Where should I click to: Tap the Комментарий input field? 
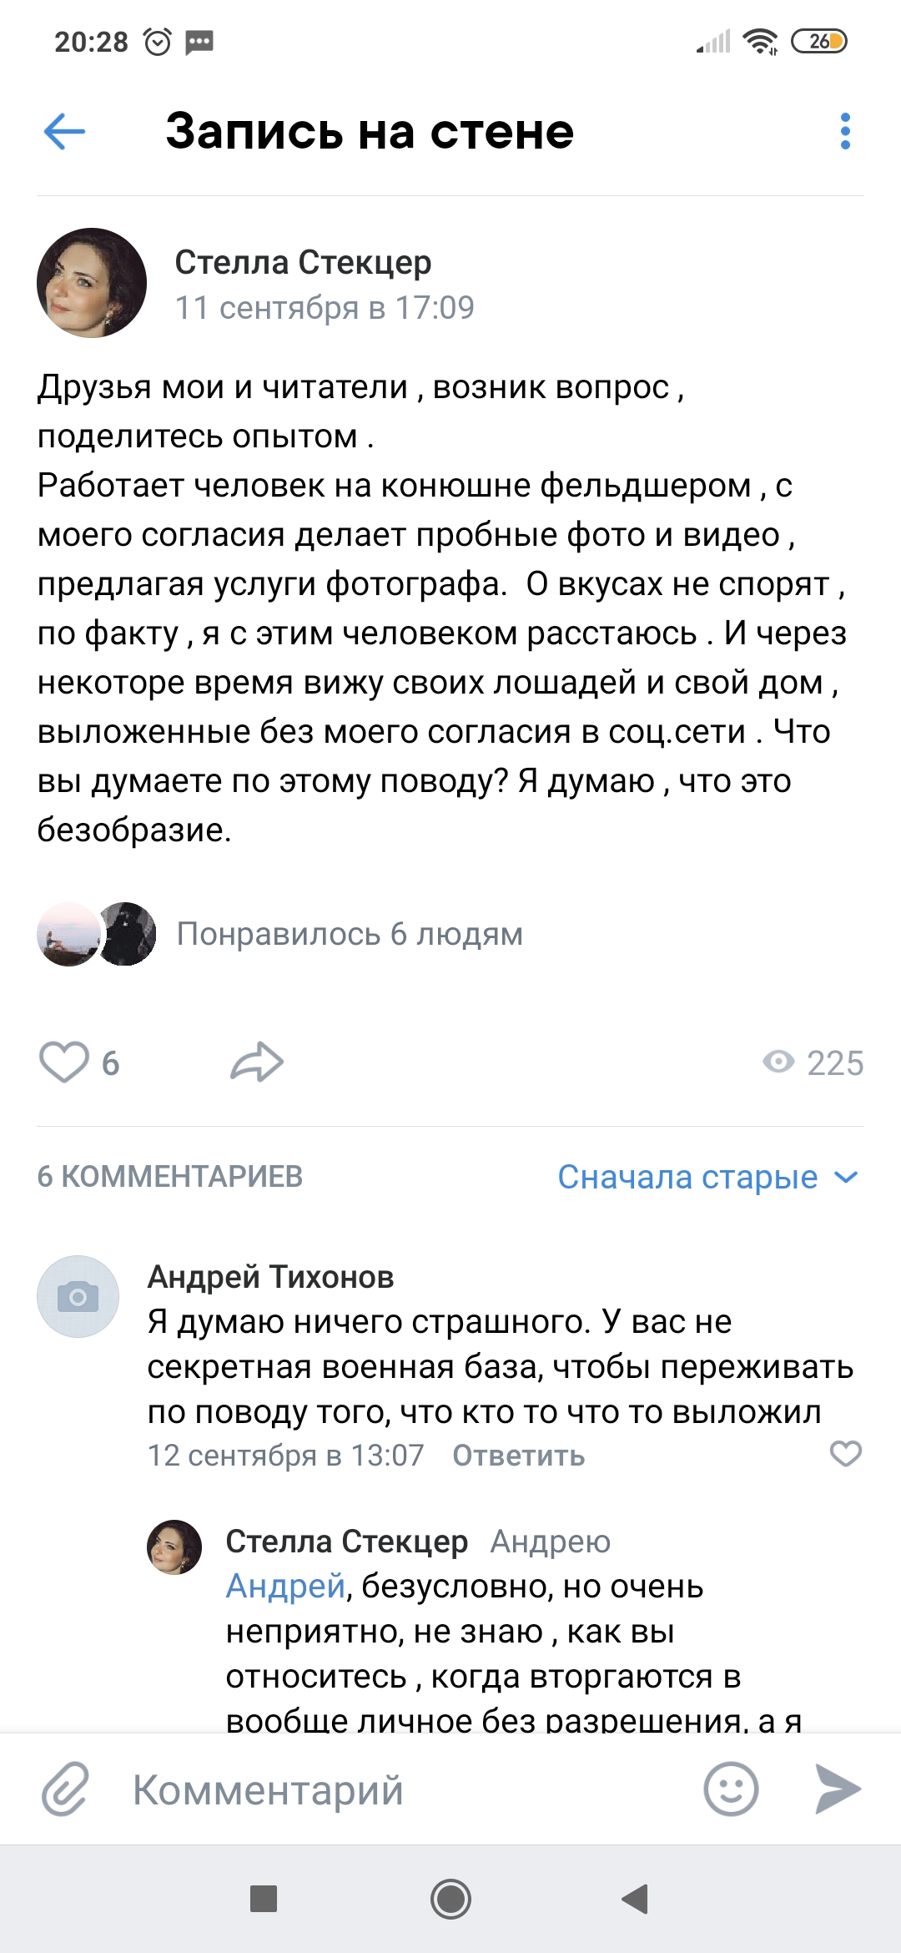[x=400, y=1789]
